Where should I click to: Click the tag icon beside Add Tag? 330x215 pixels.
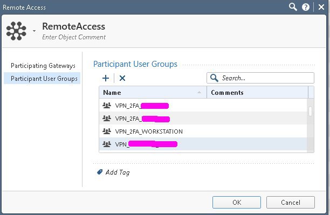tap(100, 172)
